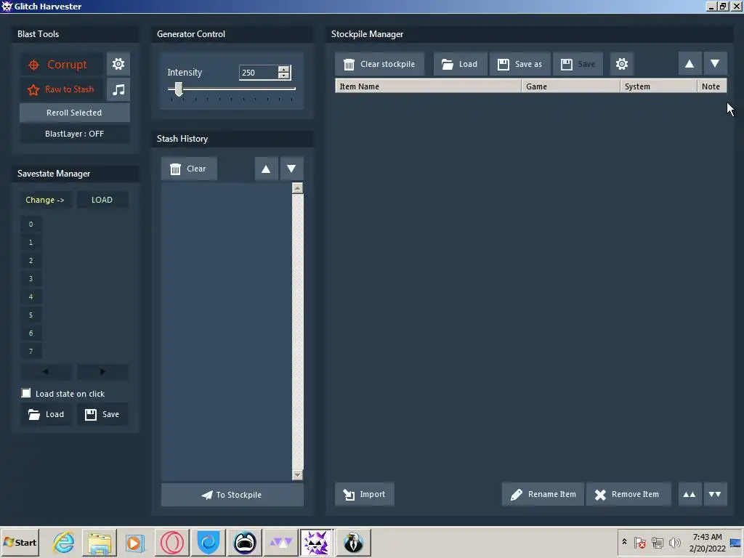Screen dimensions: 744x558
Task: Click Clear stockpile button
Action: click(379, 64)
